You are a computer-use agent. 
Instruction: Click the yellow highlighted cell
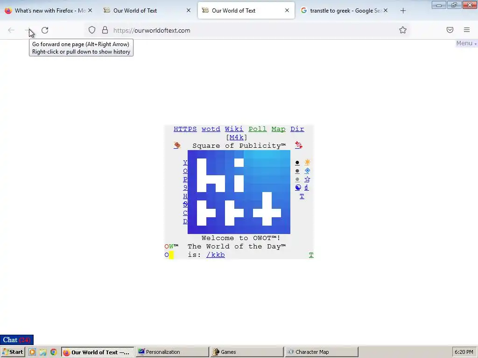[x=171, y=255]
